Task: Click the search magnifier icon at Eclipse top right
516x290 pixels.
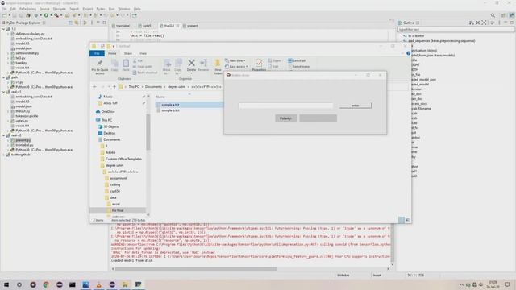Action: (493, 15)
